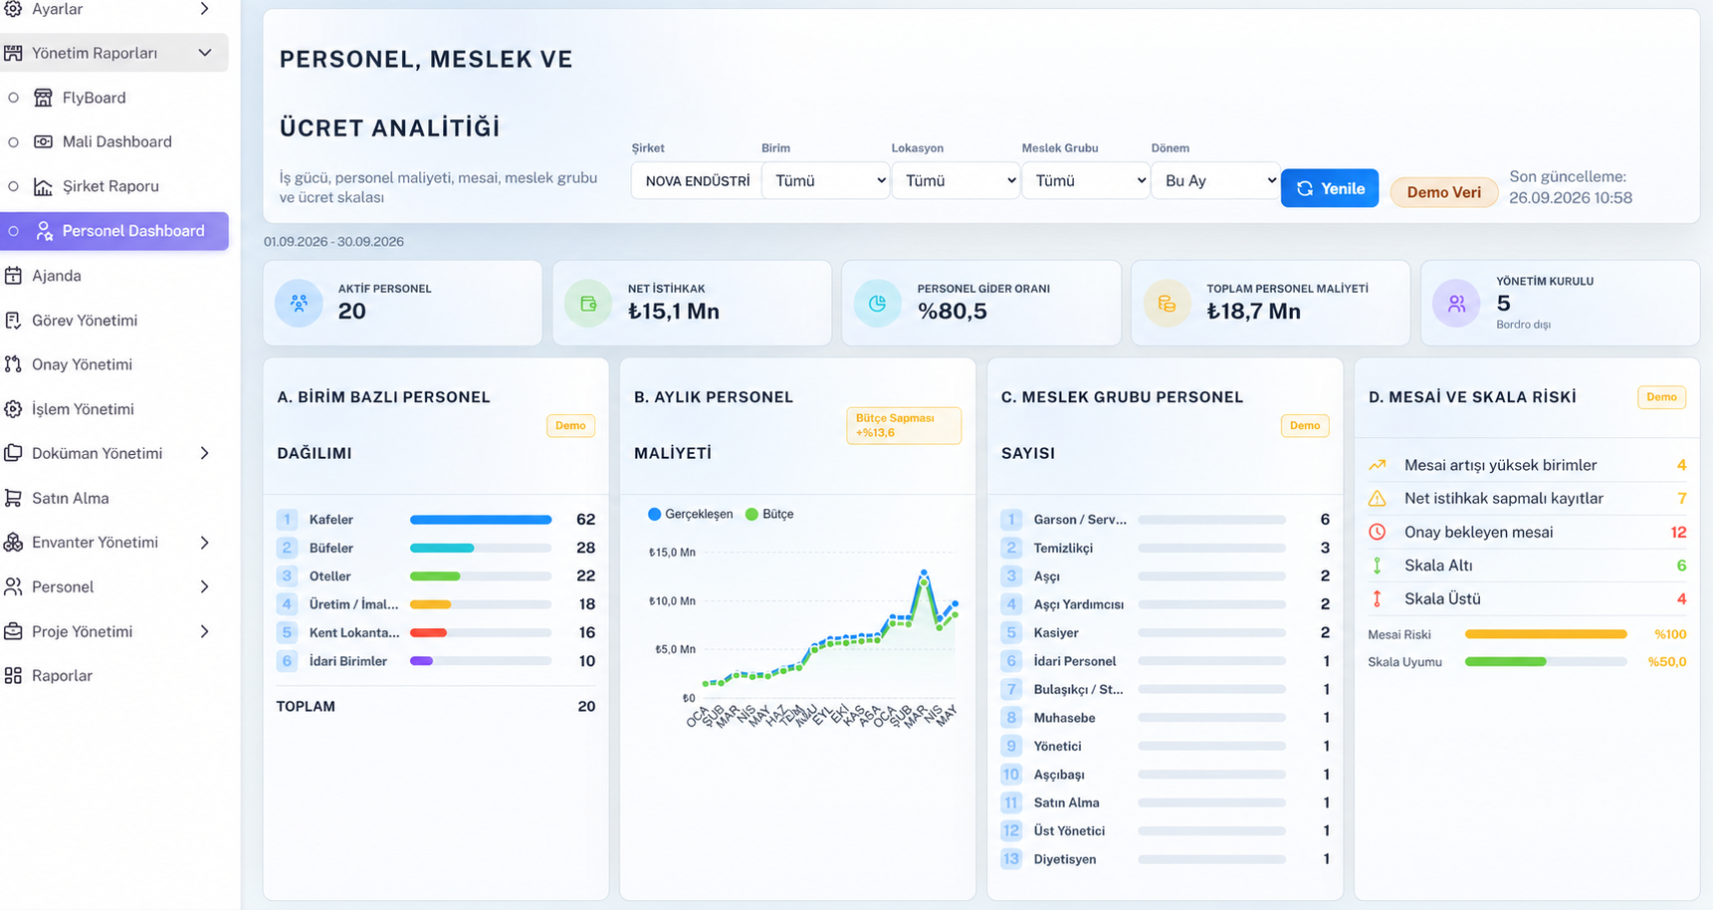Click the Personel Gider Oranı pie icon
This screenshot has width=1713, height=910.
(x=878, y=304)
